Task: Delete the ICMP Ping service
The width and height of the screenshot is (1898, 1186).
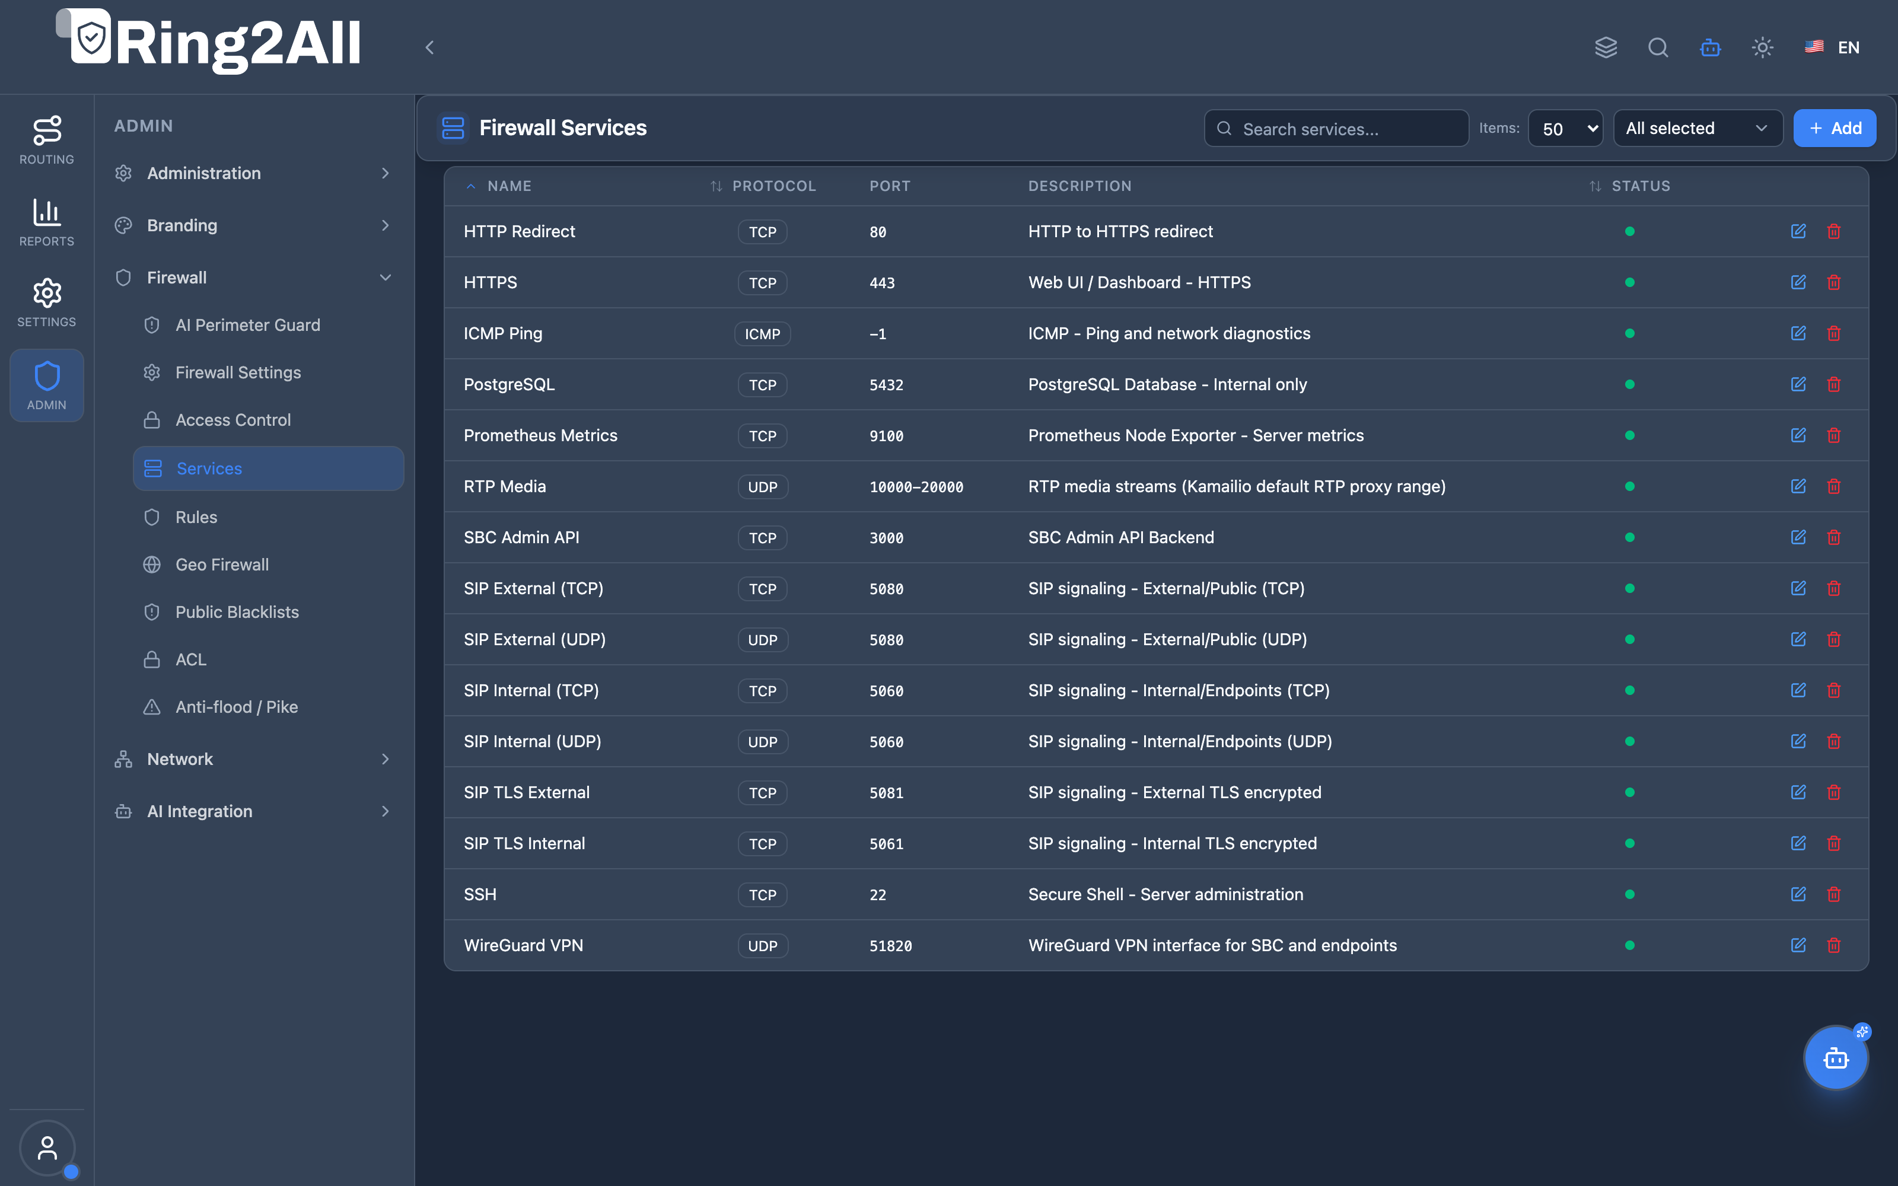Action: point(1834,333)
